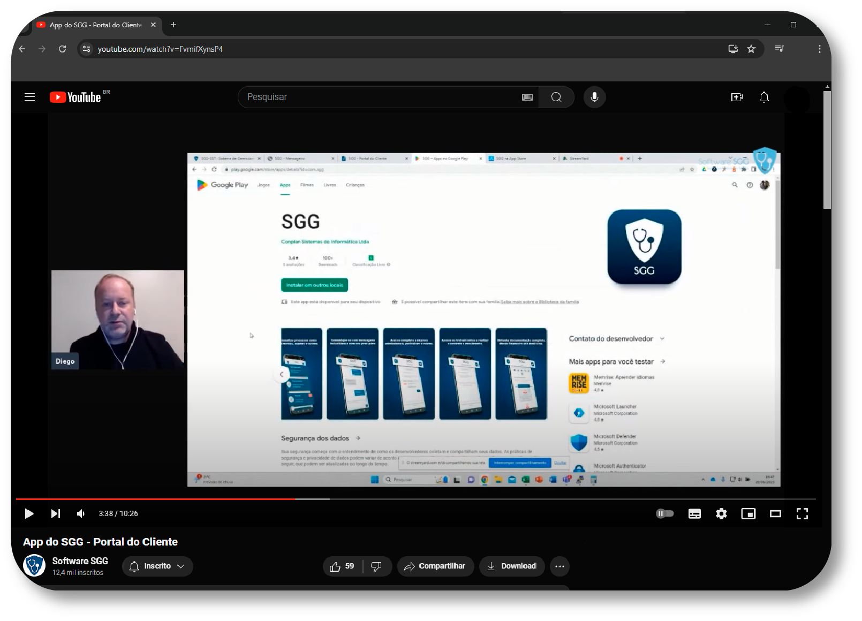View site information icon in address bar
Viewport: 862px width, 621px height.
[86, 49]
